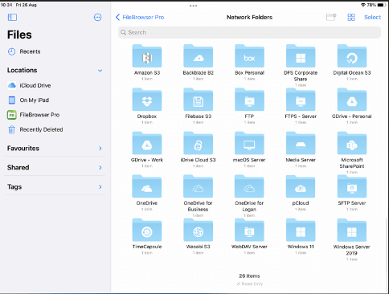389x294 pixels.
Task: Open the OneDrive for Business folder
Action: point(199,186)
